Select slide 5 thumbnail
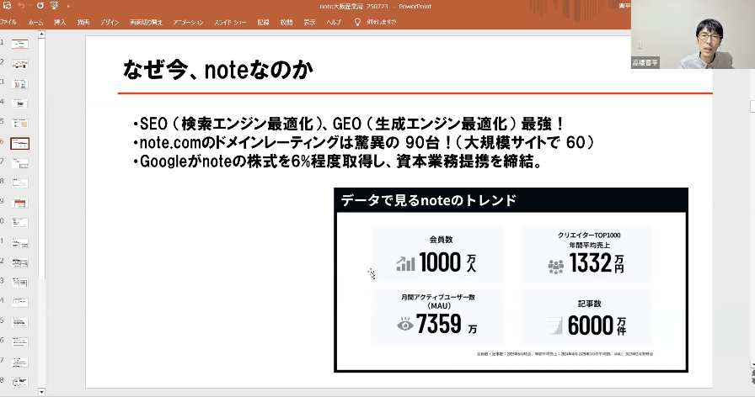This screenshot has height=397, width=755. 19,124
